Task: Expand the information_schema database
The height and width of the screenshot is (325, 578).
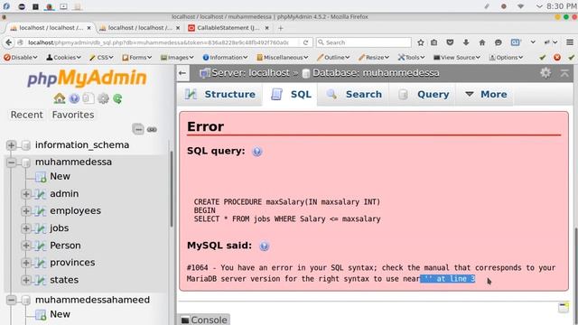Action: 11,145
